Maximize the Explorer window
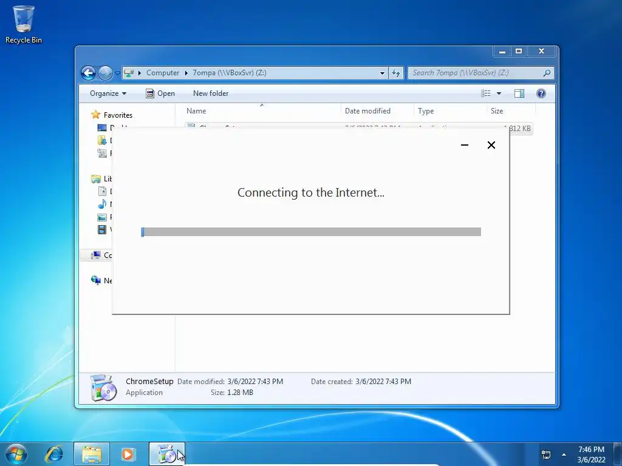Screen dimensions: 622x466 (x=519, y=52)
